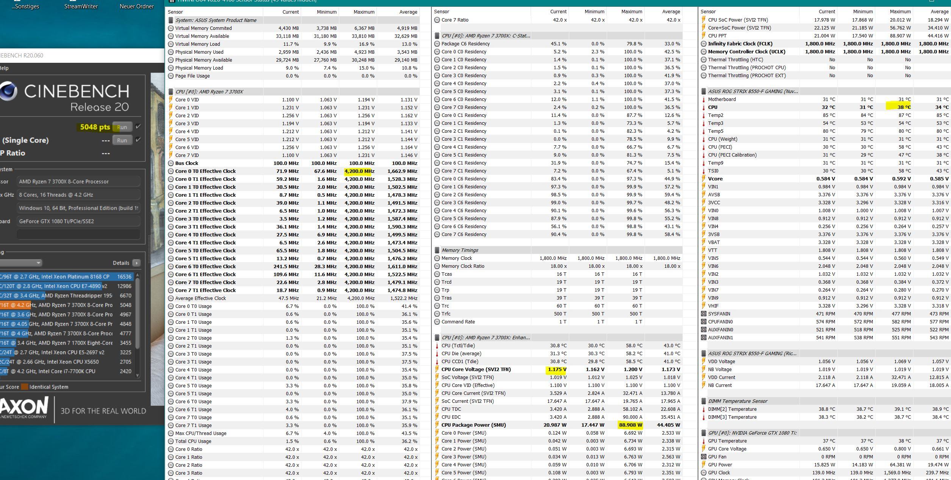Expand the Details arrow in Cinebench ranking
The height and width of the screenshot is (480, 951).
tap(136, 263)
